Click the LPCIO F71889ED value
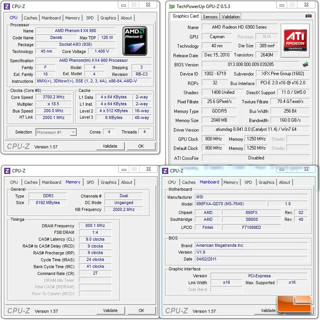320x320 pixels. tap(251, 227)
